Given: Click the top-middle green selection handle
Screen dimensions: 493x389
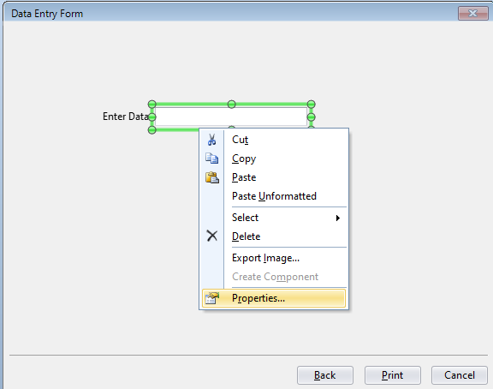Looking at the screenshot, I should point(231,105).
